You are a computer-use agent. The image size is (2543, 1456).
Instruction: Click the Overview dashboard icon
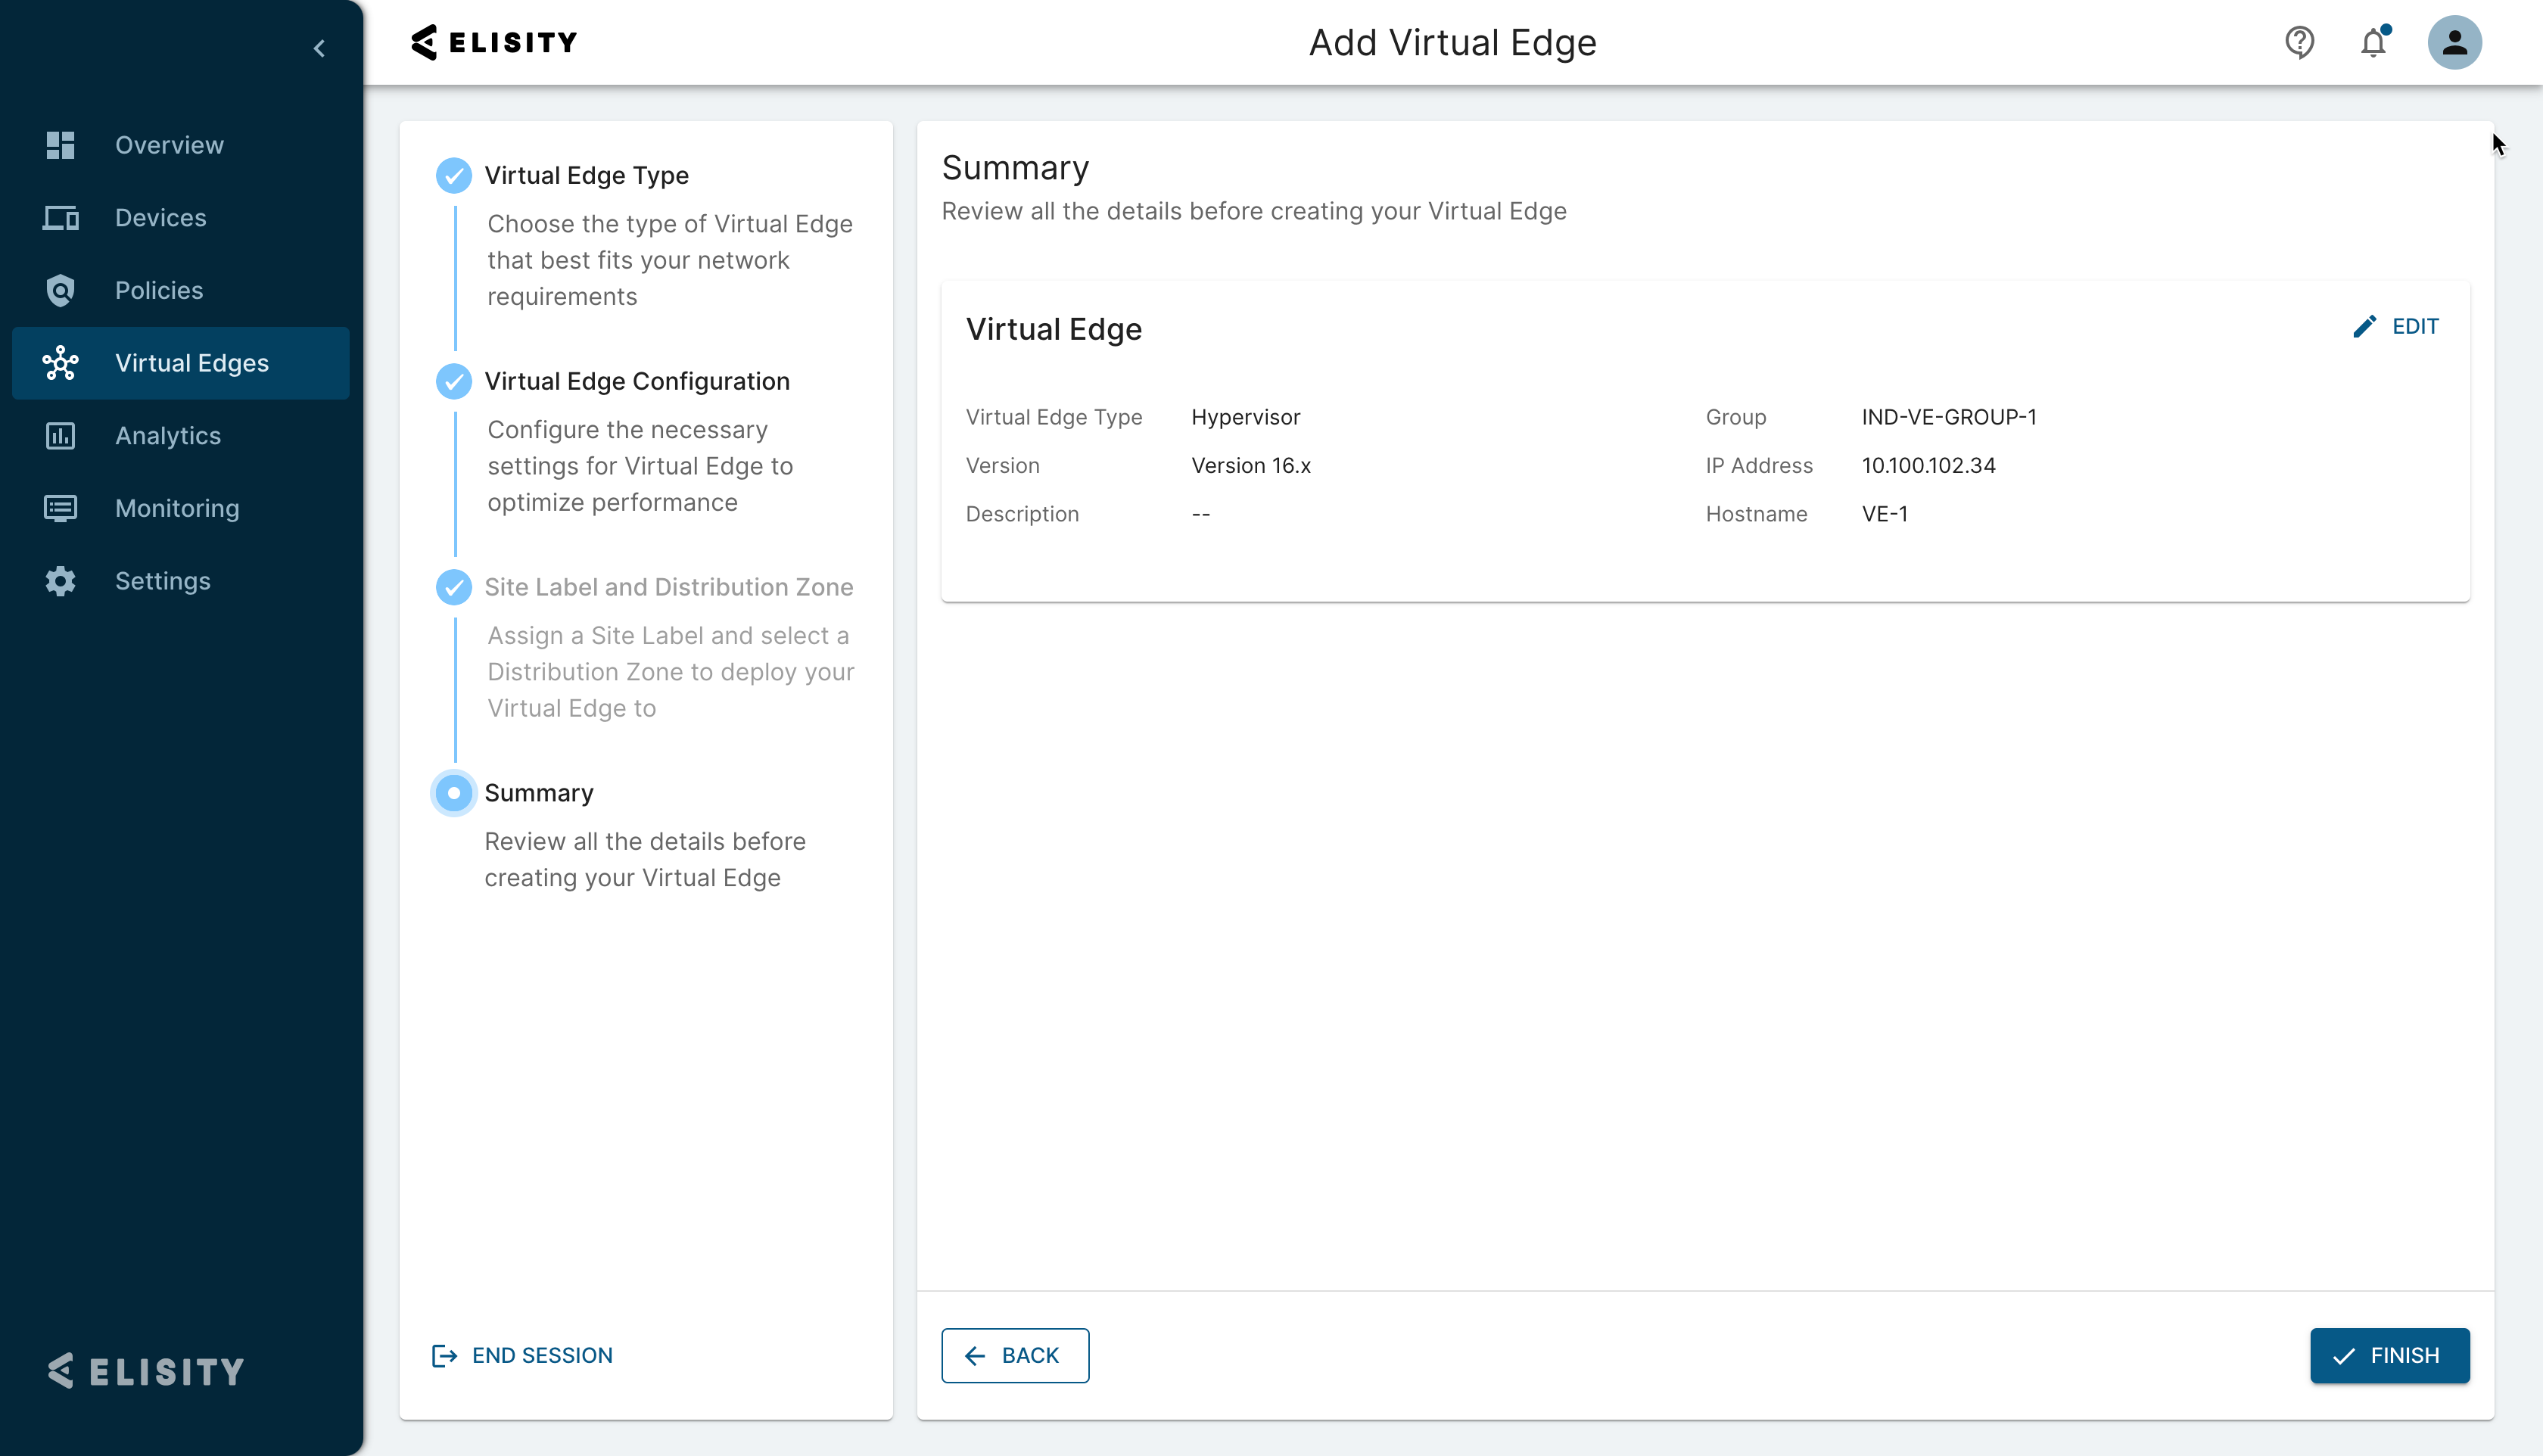[60, 145]
